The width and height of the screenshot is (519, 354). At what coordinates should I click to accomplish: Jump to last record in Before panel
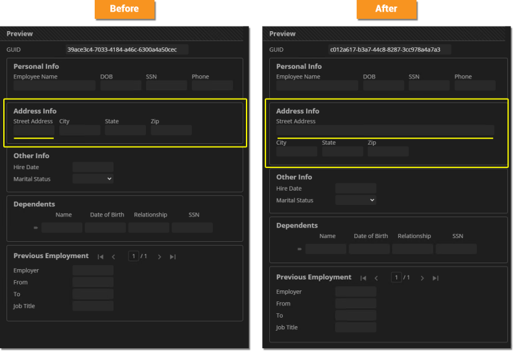point(173,257)
